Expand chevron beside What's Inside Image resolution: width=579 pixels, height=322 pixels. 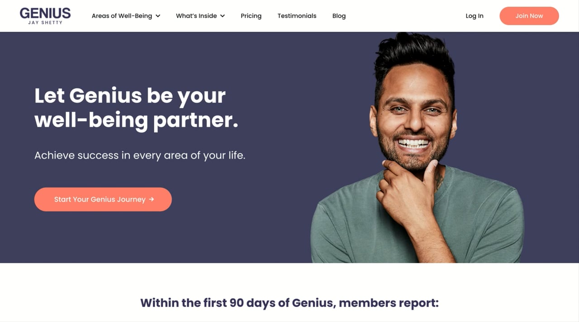click(223, 16)
